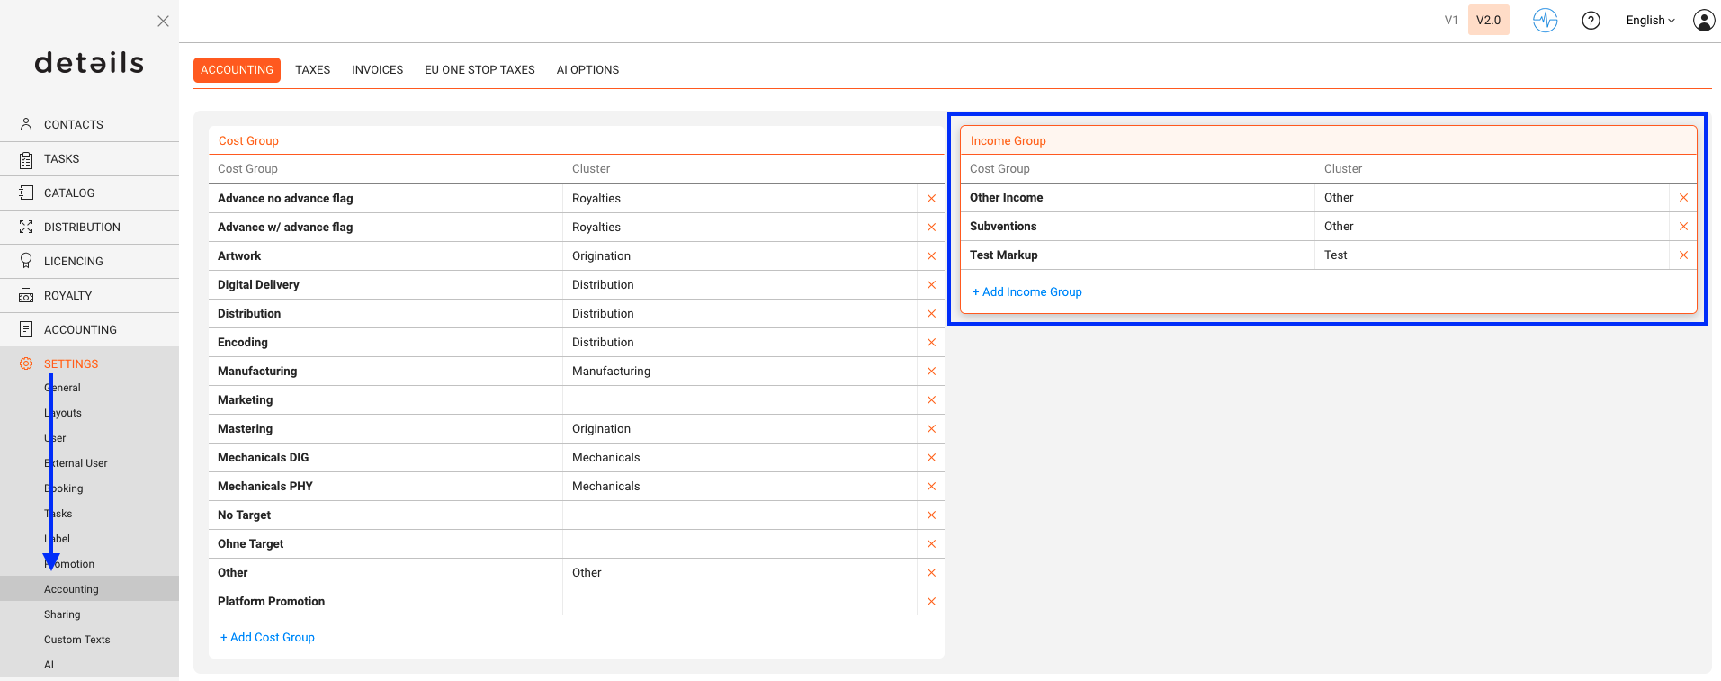The width and height of the screenshot is (1721, 681).
Task: Edit the Royalties cluster of Advance no advance flag
Action: pyautogui.click(x=739, y=198)
